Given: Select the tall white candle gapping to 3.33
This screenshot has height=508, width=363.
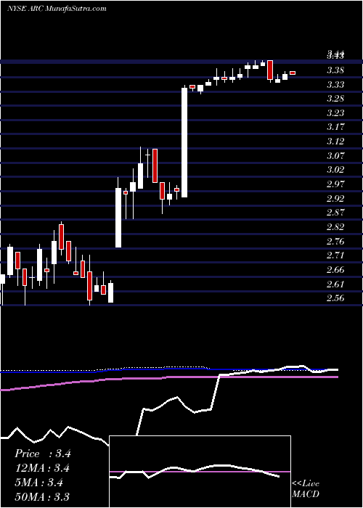Looking at the screenshot, I should [x=184, y=142].
